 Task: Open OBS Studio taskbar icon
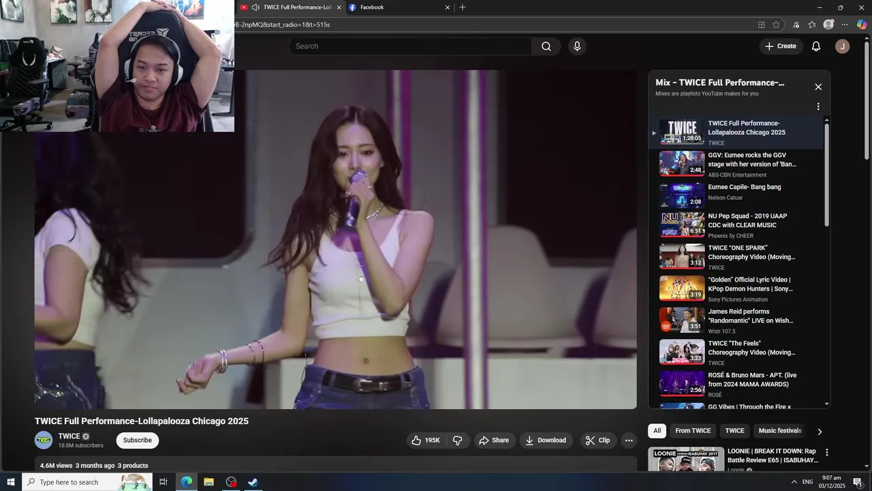pyautogui.click(x=231, y=482)
